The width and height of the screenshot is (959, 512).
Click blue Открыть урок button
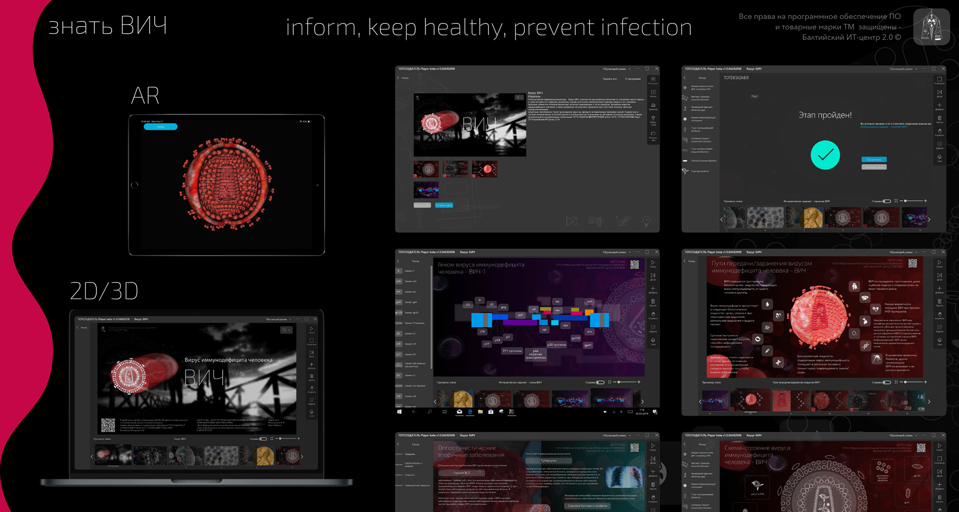[444, 205]
